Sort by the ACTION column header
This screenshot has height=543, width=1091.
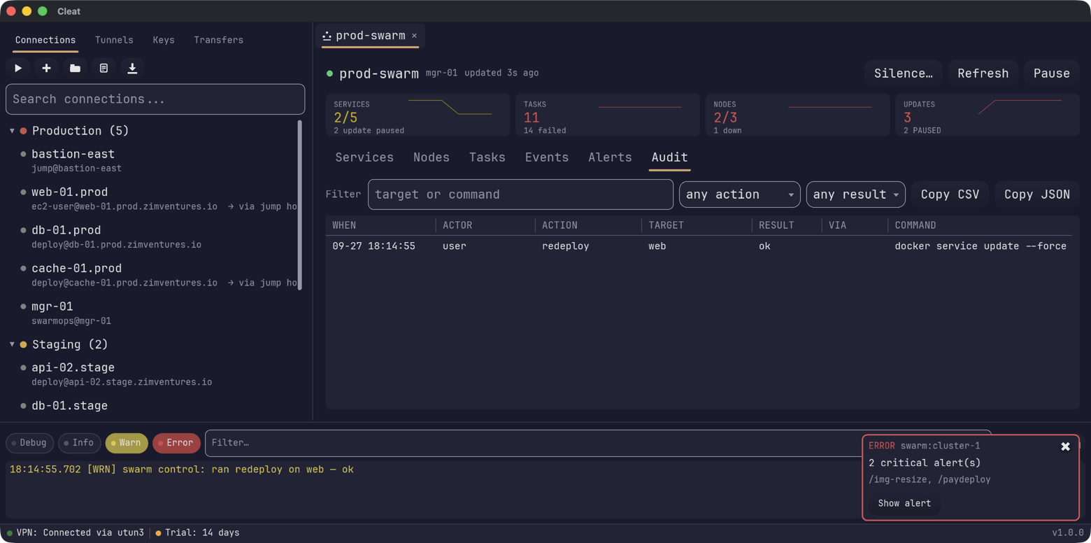[559, 225]
